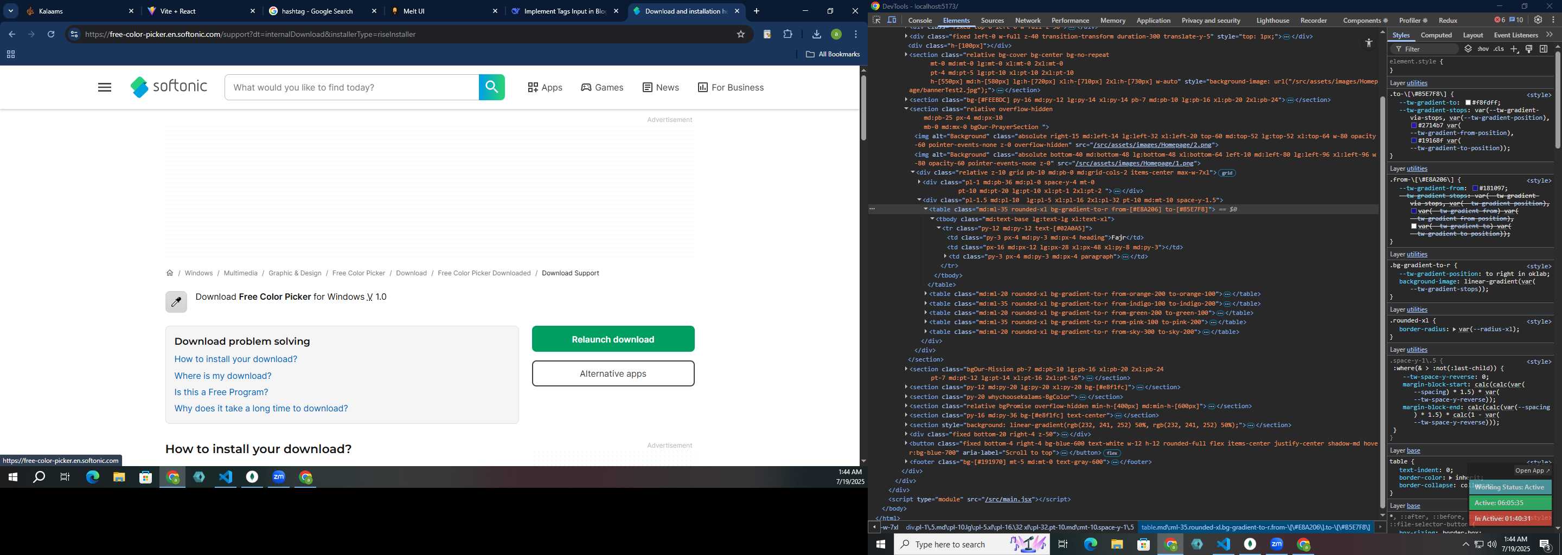This screenshot has height=555, width=1562.
Task: Click the Free Color Picker eyedropper app icon
Action: tap(176, 302)
